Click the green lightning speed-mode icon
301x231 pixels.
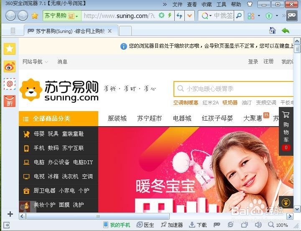point(170,15)
